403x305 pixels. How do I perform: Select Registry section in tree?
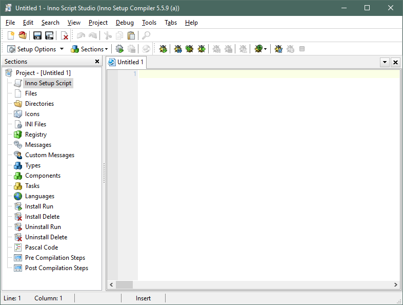(x=36, y=135)
